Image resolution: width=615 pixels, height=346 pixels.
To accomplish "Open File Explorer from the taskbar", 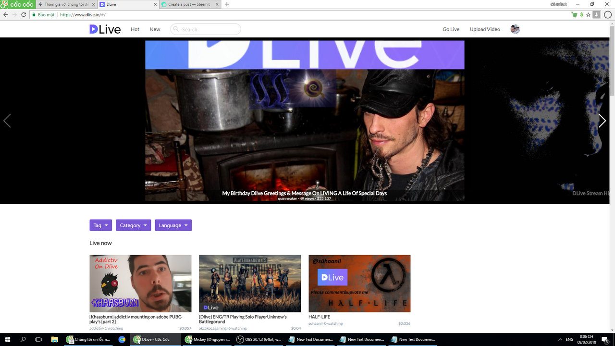I will click(54, 339).
